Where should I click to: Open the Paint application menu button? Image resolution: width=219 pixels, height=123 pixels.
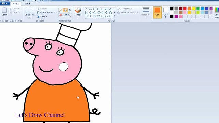(4, 3)
